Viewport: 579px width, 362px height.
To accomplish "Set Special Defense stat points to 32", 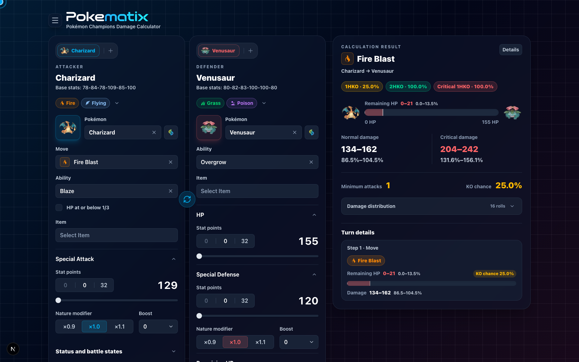I will click(245, 301).
